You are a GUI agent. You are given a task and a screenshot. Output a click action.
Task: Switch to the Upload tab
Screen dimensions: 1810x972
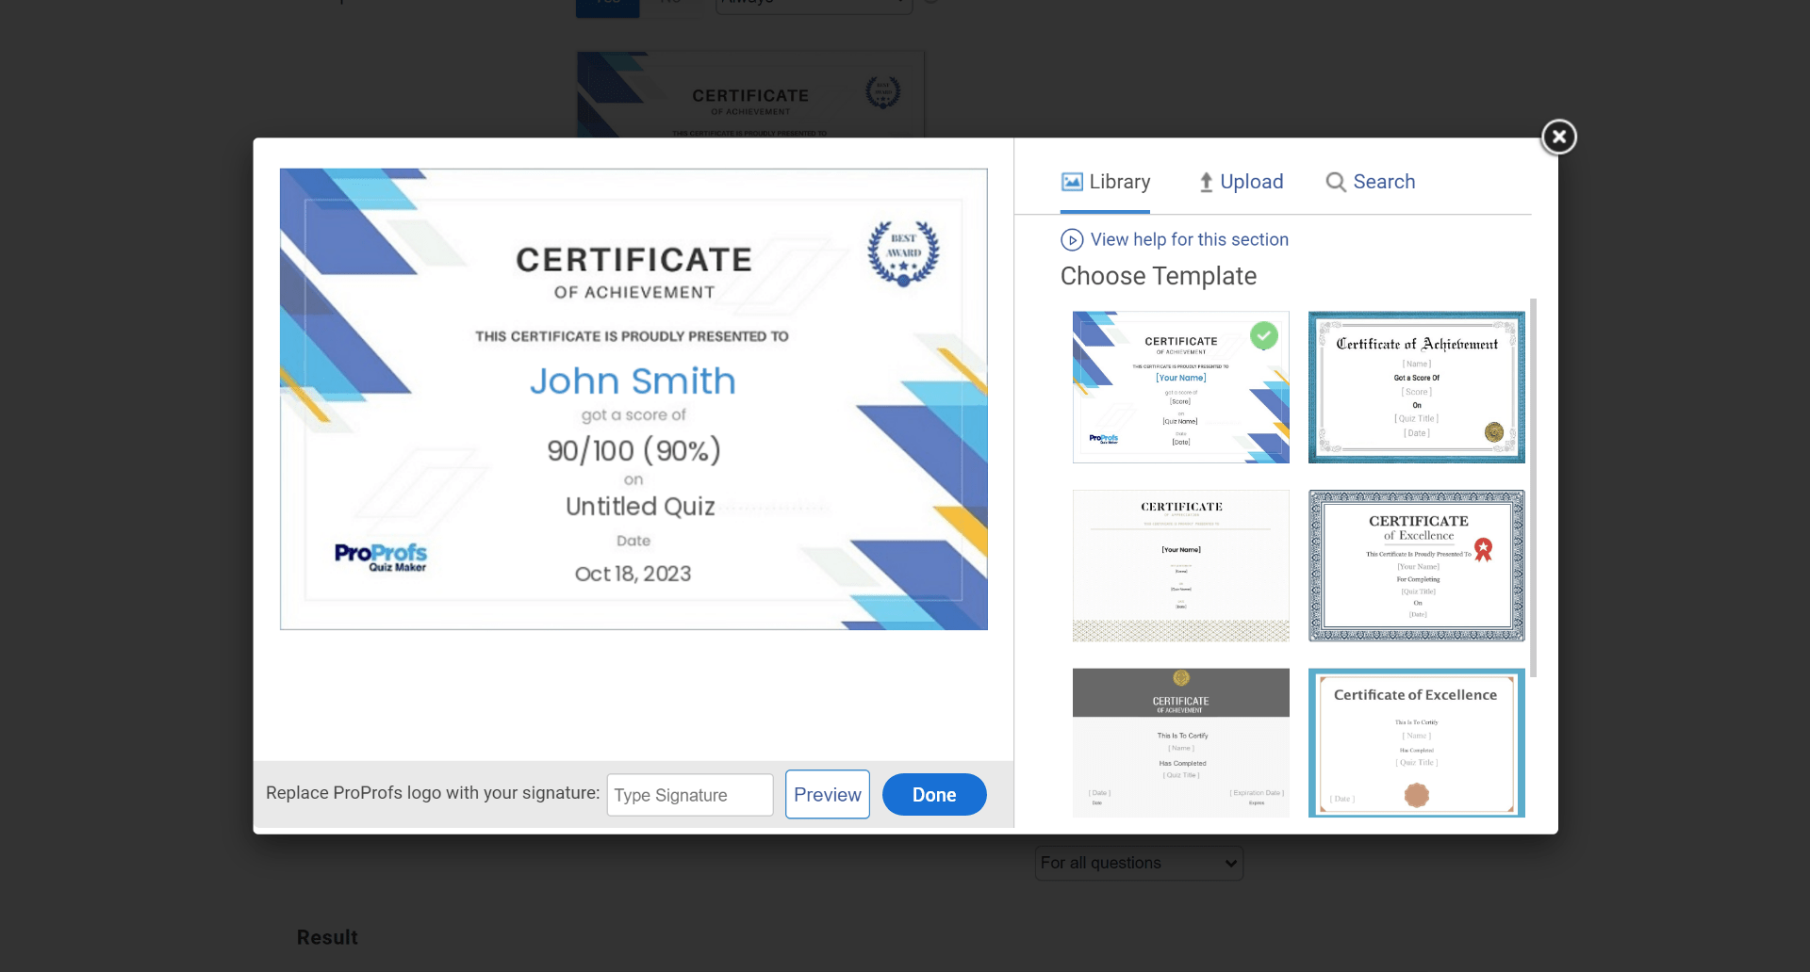pyautogui.click(x=1241, y=182)
